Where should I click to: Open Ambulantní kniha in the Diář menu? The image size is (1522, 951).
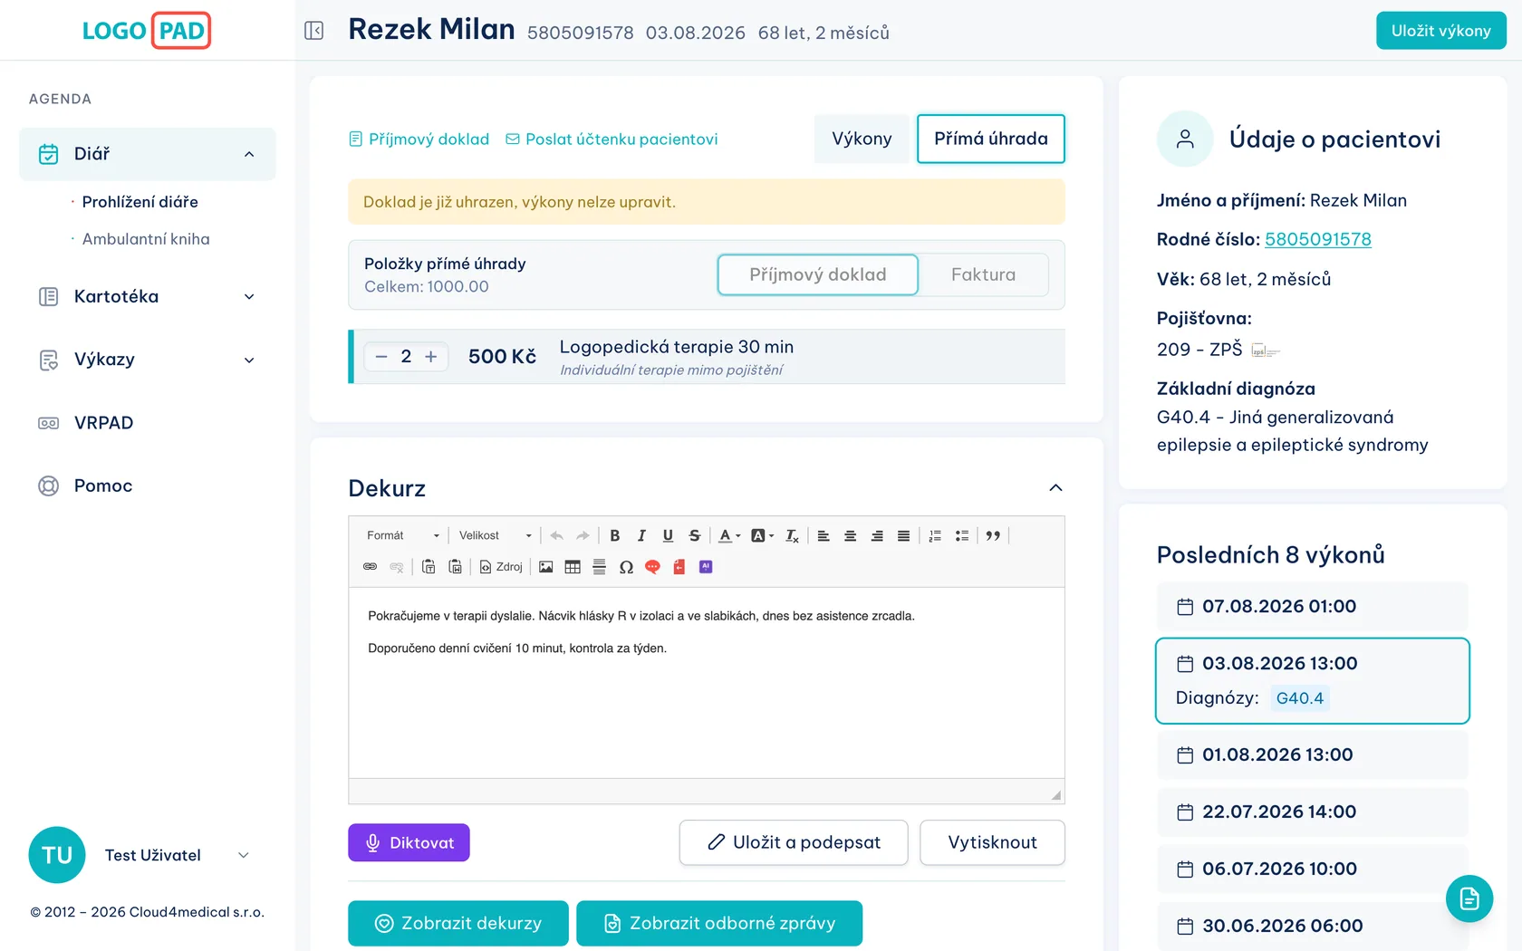[146, 239]
